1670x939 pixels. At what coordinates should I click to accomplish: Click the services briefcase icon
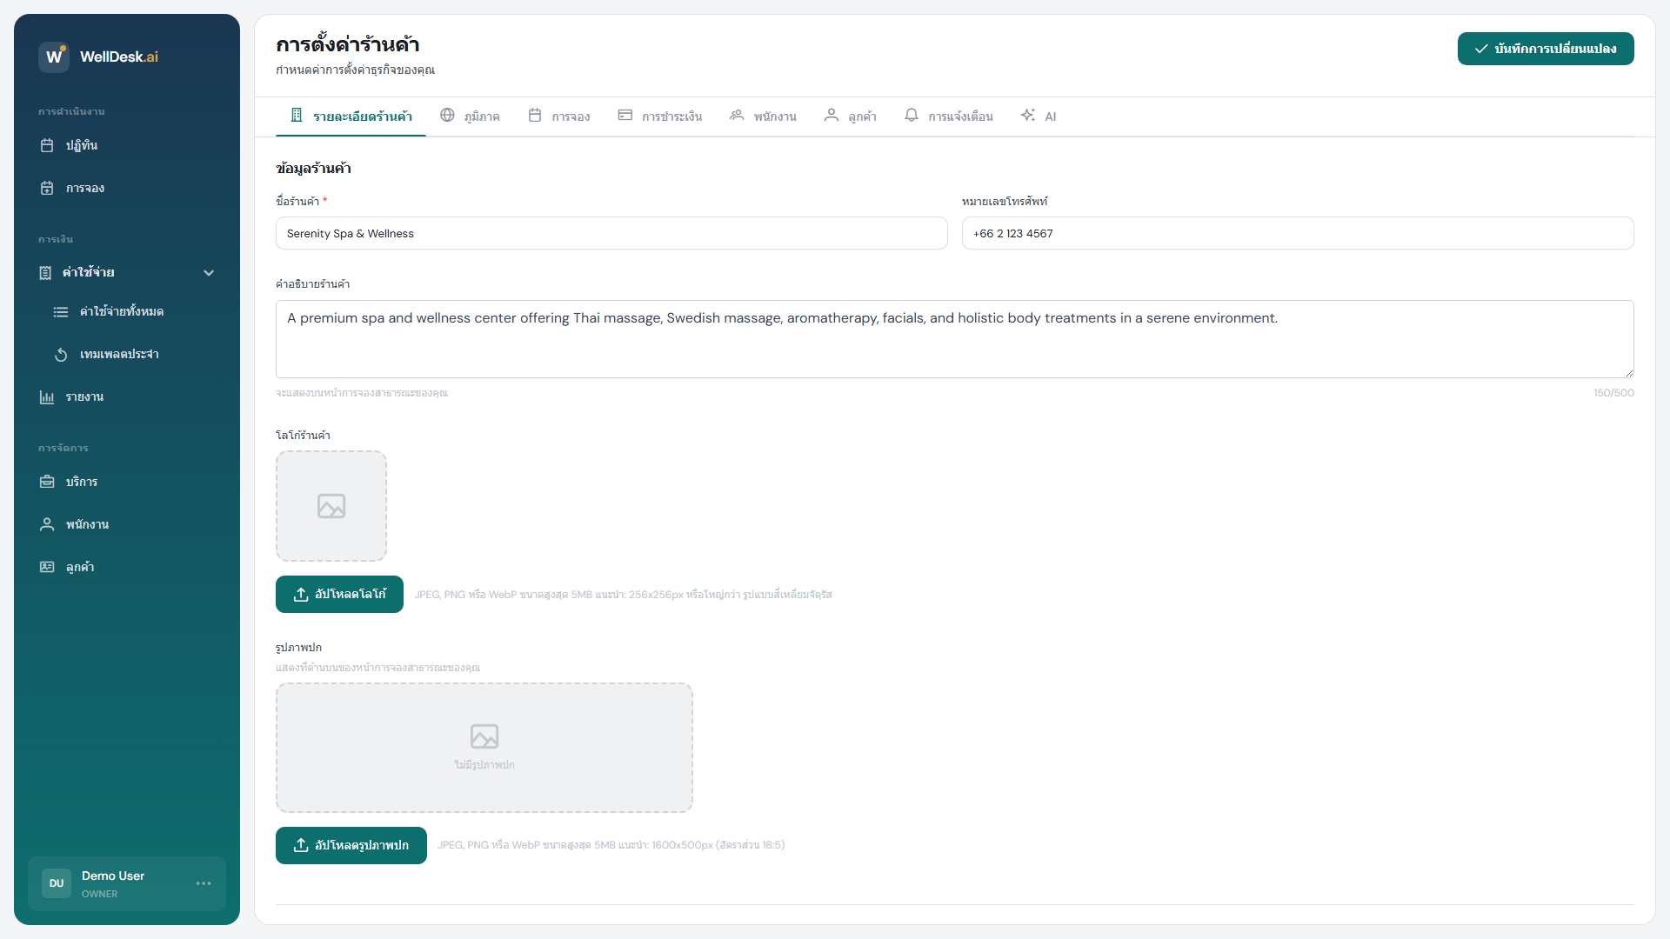pos(47,482)
